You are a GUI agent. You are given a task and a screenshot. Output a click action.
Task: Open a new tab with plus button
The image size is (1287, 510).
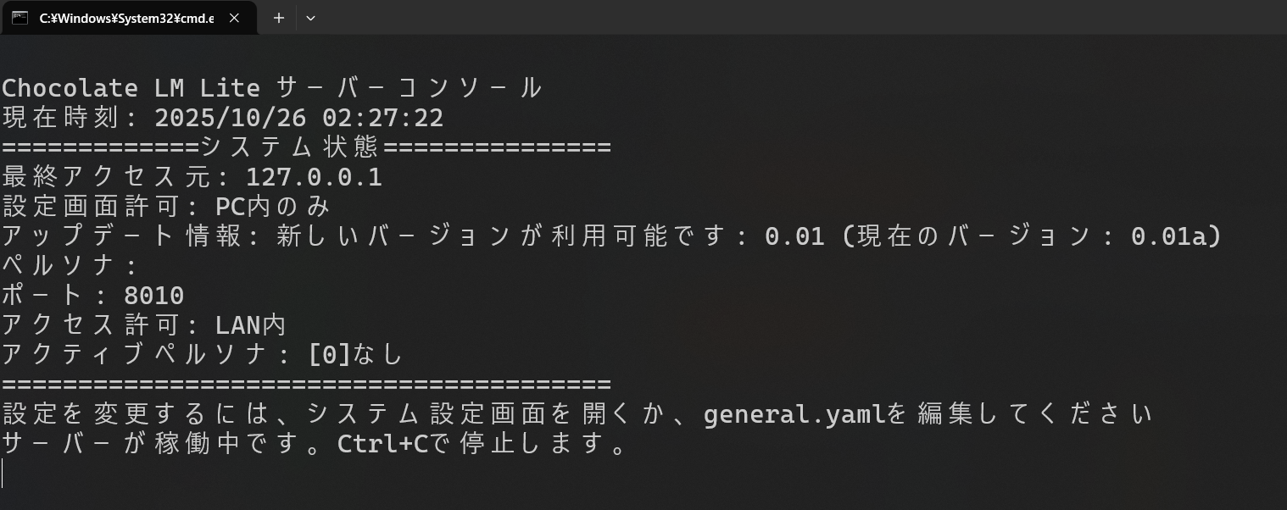(278, 18)
